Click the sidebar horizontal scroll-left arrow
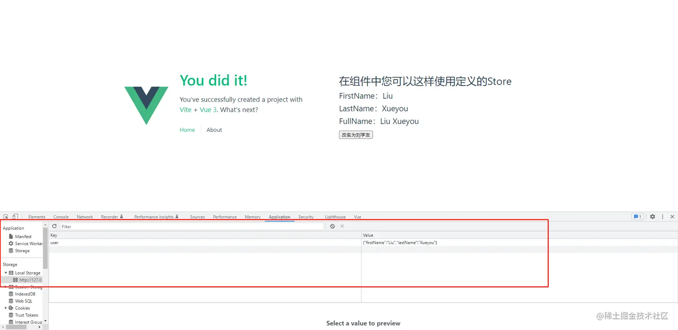 point(2,327)
